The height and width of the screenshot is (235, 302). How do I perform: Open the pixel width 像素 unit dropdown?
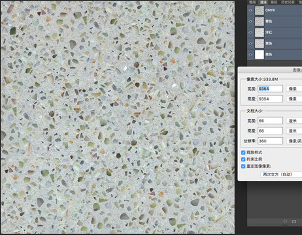(x=294, y=89)
